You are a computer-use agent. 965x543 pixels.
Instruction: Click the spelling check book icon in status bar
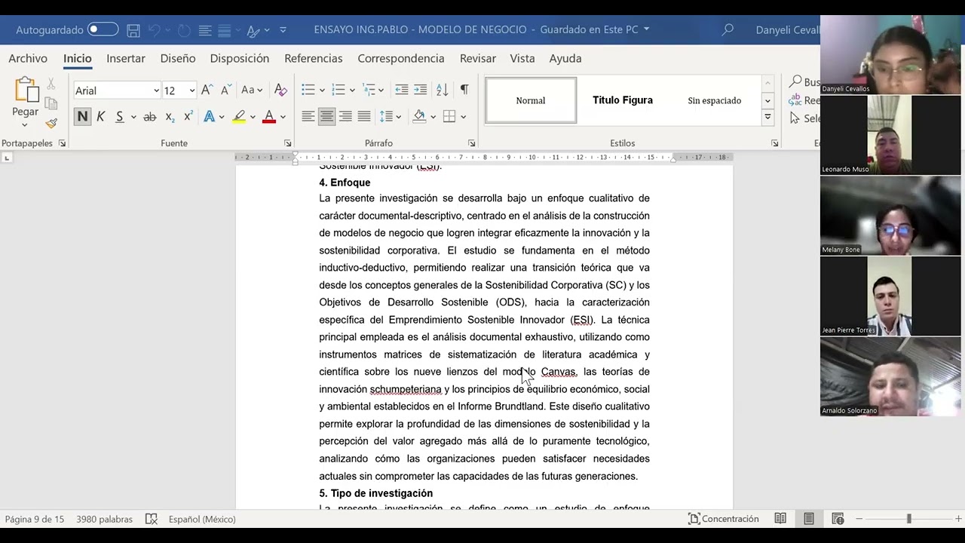click(152, 519)
